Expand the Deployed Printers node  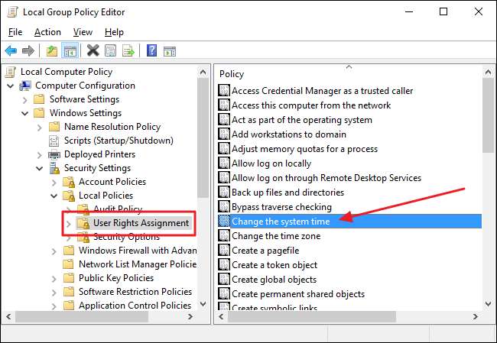pos(40,155)
